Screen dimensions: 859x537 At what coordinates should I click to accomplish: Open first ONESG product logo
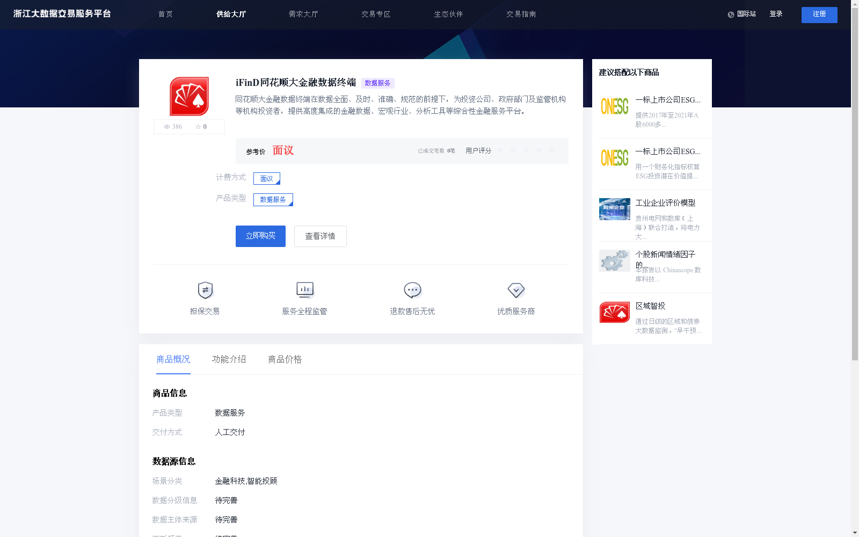615,106
